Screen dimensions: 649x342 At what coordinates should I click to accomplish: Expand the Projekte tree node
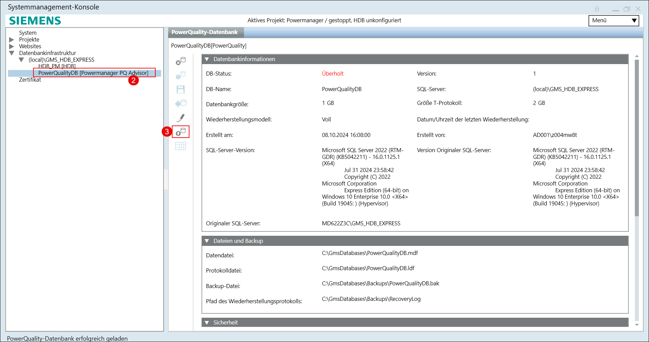click(12, 40)
